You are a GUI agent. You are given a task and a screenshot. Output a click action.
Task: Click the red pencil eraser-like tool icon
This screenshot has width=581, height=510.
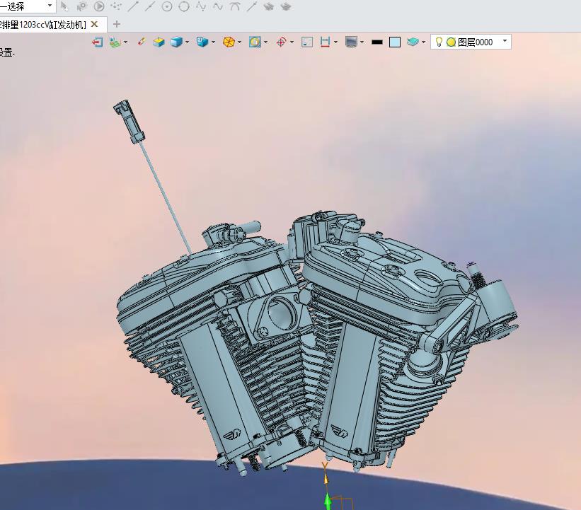[x=141, y=42]
